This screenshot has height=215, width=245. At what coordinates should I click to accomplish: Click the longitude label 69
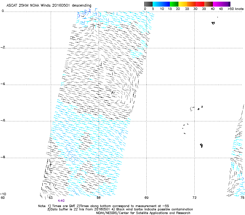click(146, 198)
